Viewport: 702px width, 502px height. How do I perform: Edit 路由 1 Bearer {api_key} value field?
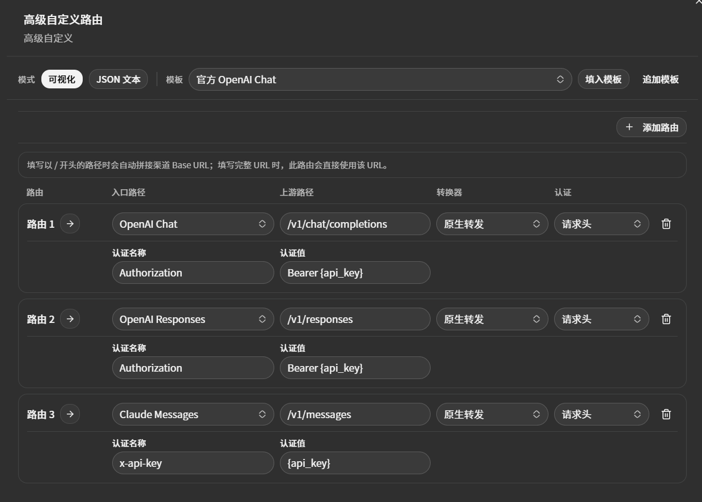pyautogui.click(x=355, y=273)
